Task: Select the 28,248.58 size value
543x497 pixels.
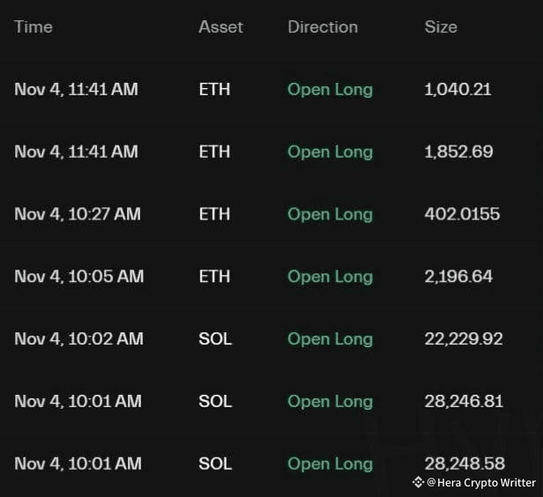Action: [464, 464]
